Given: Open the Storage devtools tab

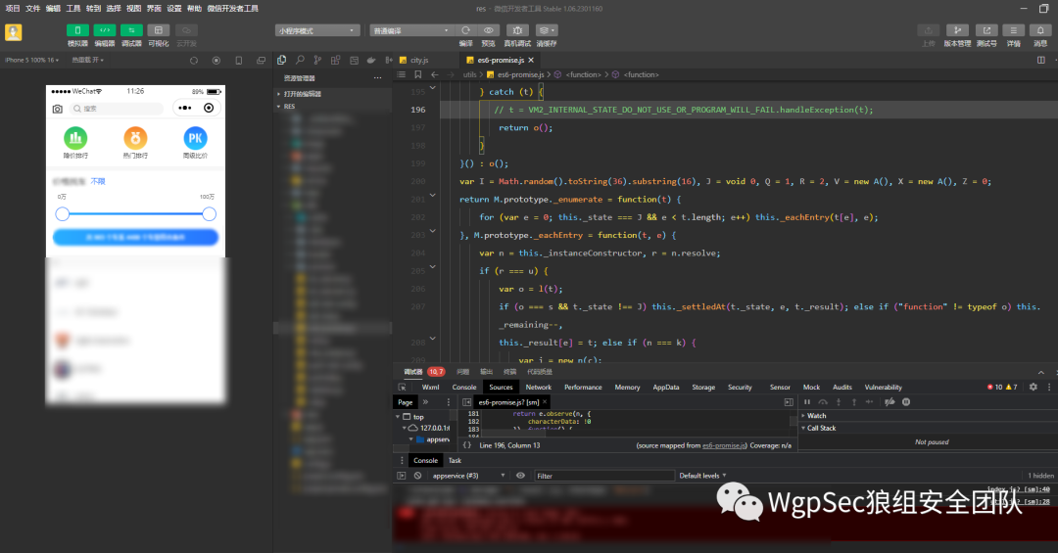Looking at the screenshot, I should tap(703, 388).
